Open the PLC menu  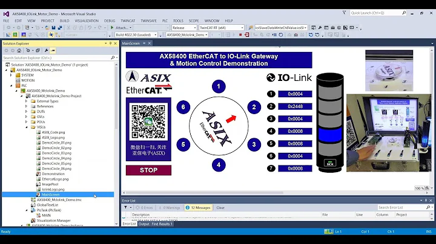coord(165,21)
